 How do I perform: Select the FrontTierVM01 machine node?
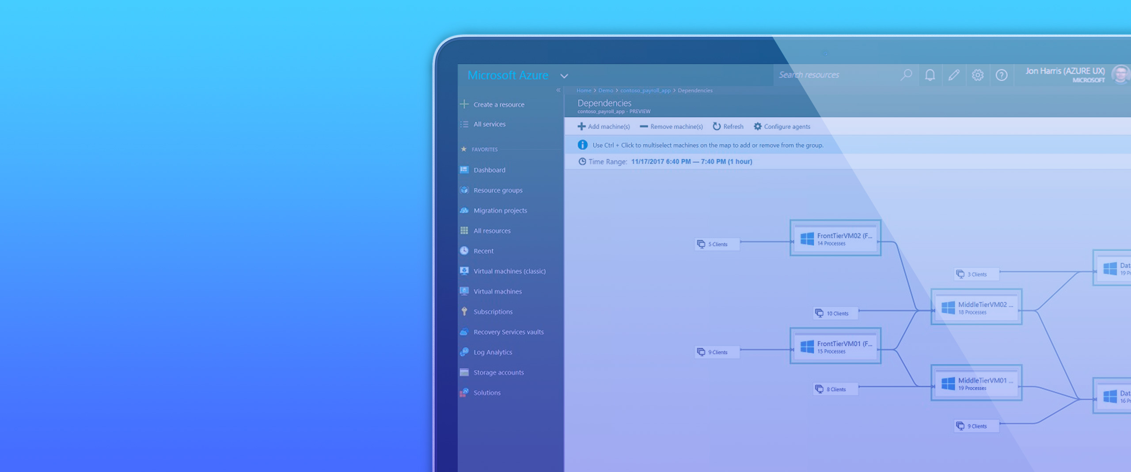835,346
